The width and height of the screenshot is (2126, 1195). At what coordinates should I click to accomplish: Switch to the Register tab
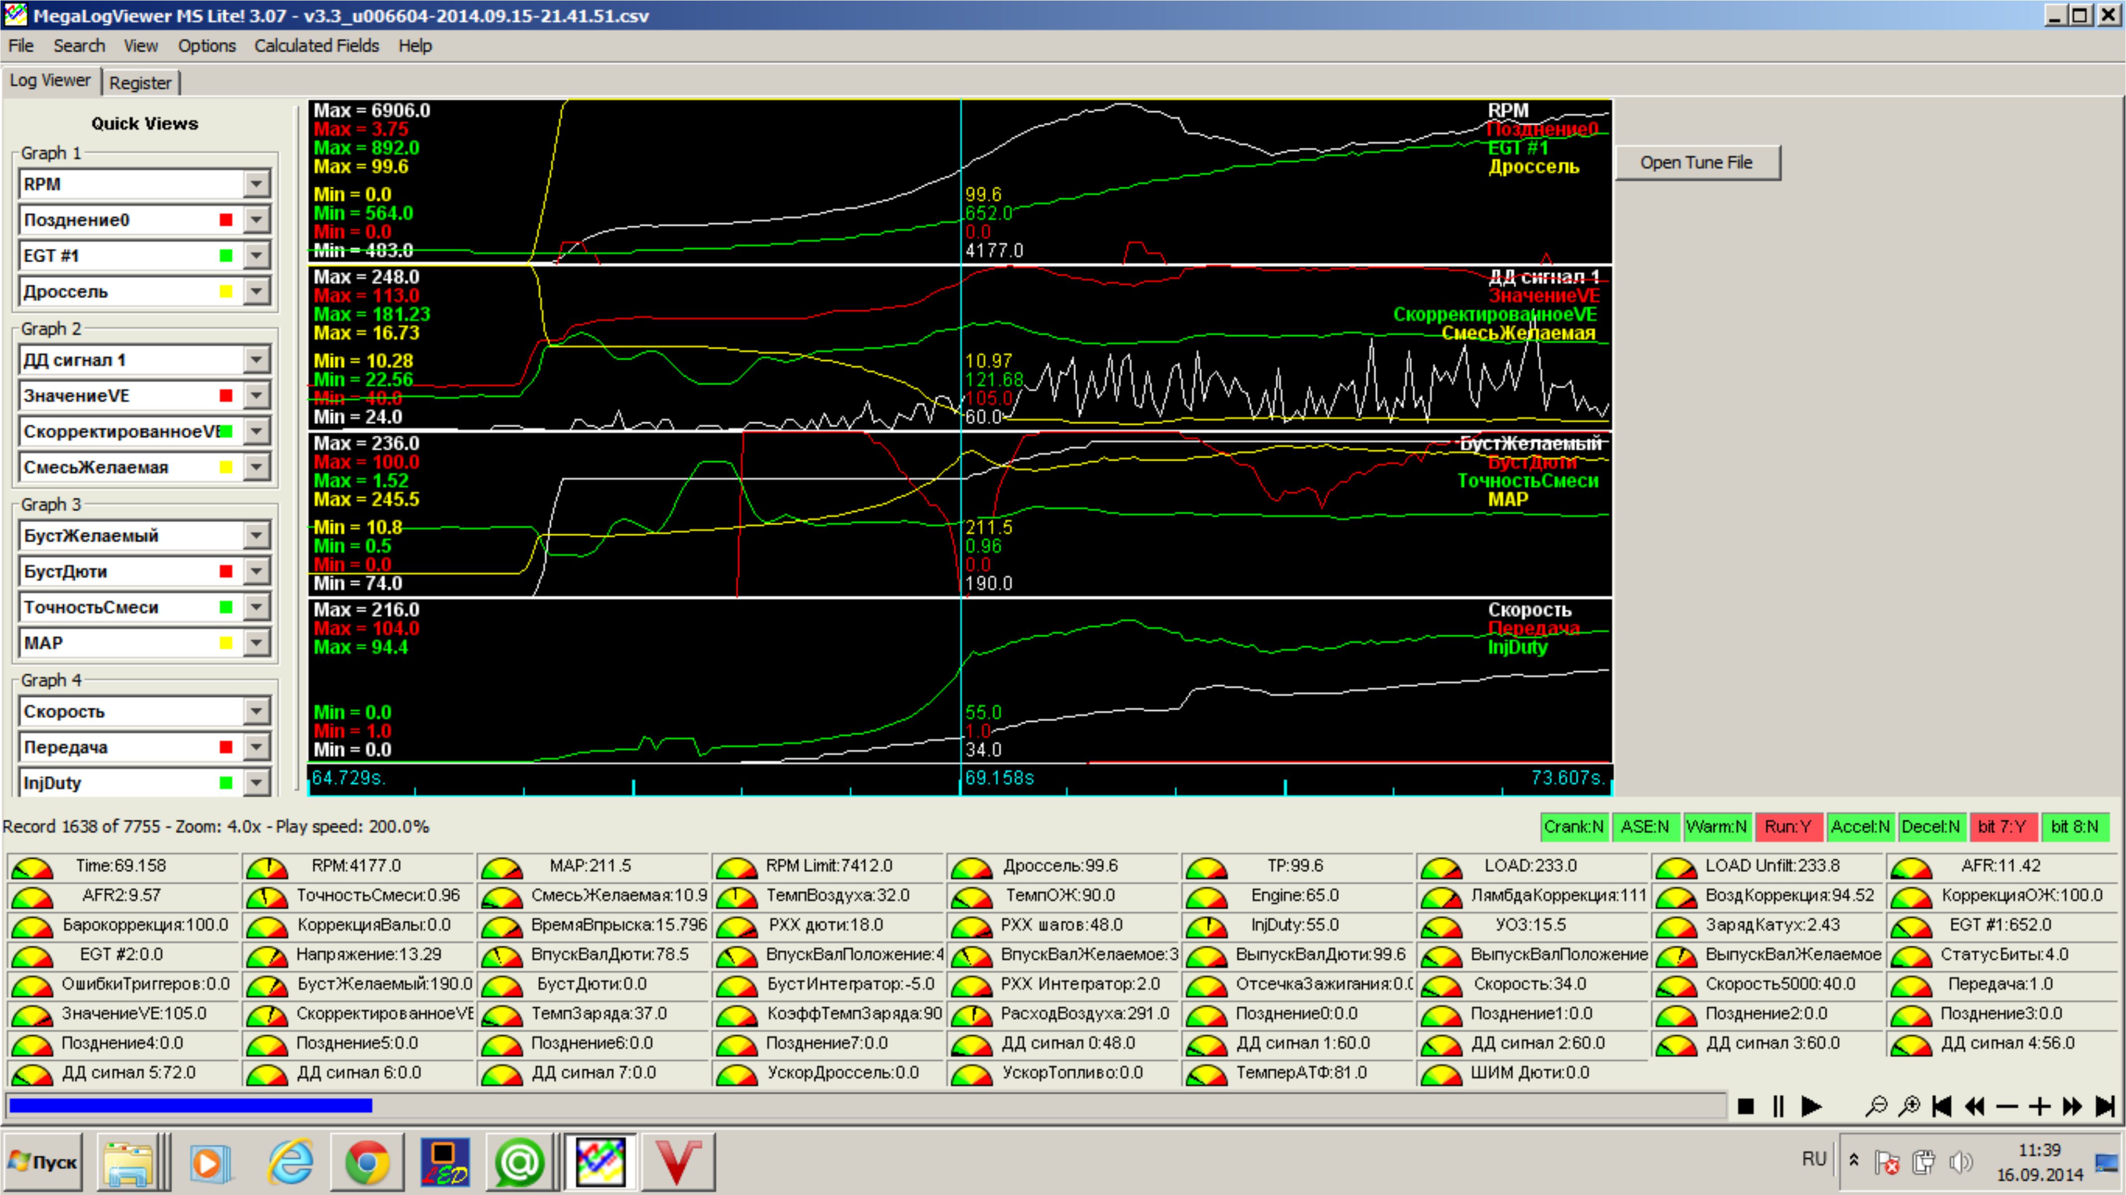click(x=140, y=83)
